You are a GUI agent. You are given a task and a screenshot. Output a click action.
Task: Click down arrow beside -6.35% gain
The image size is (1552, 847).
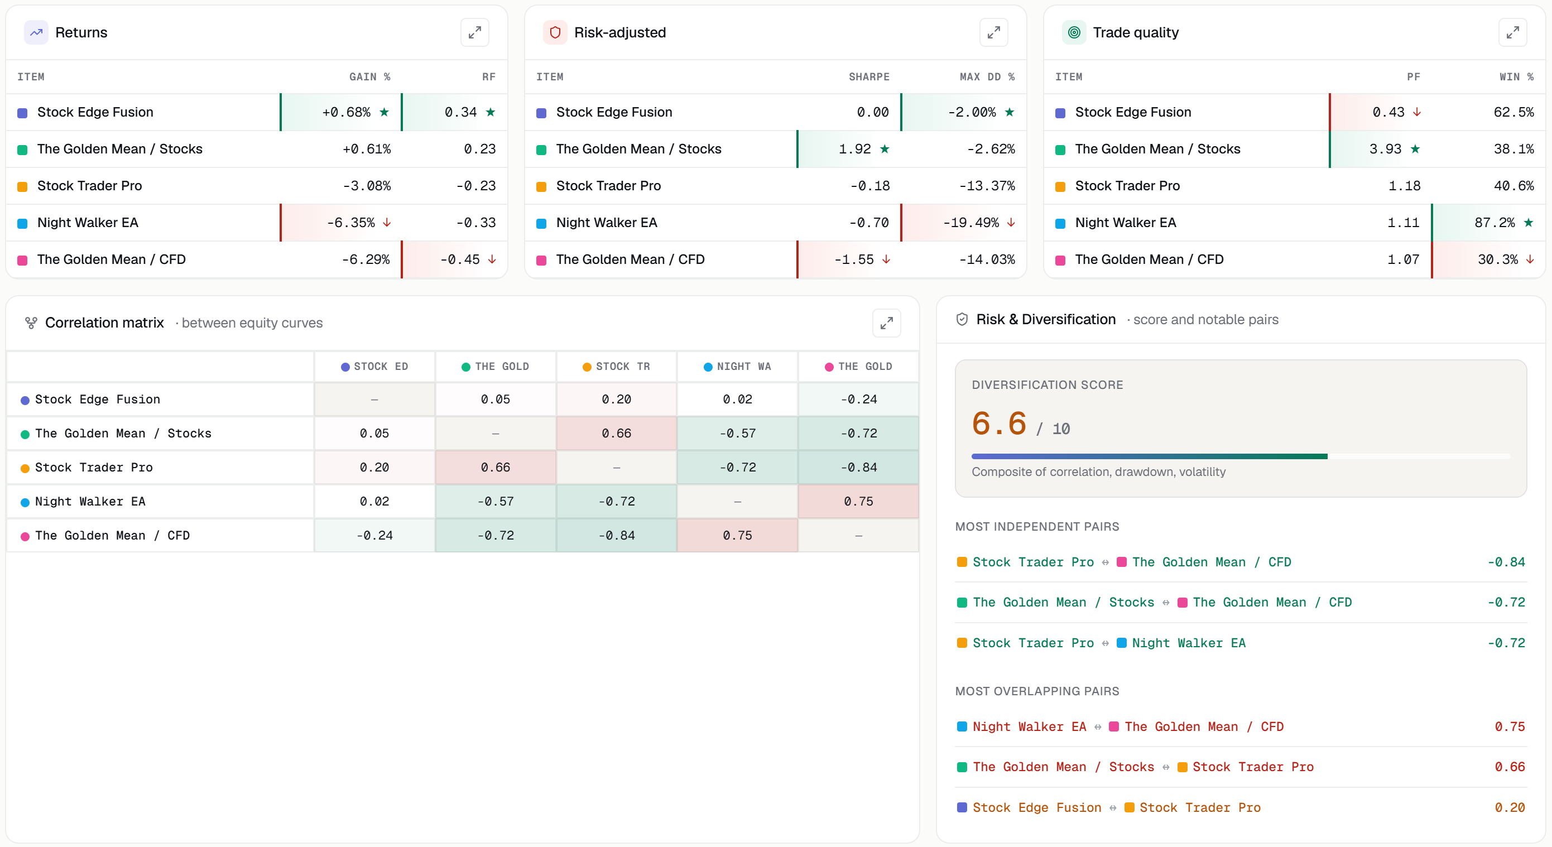(x=387, y=222)
